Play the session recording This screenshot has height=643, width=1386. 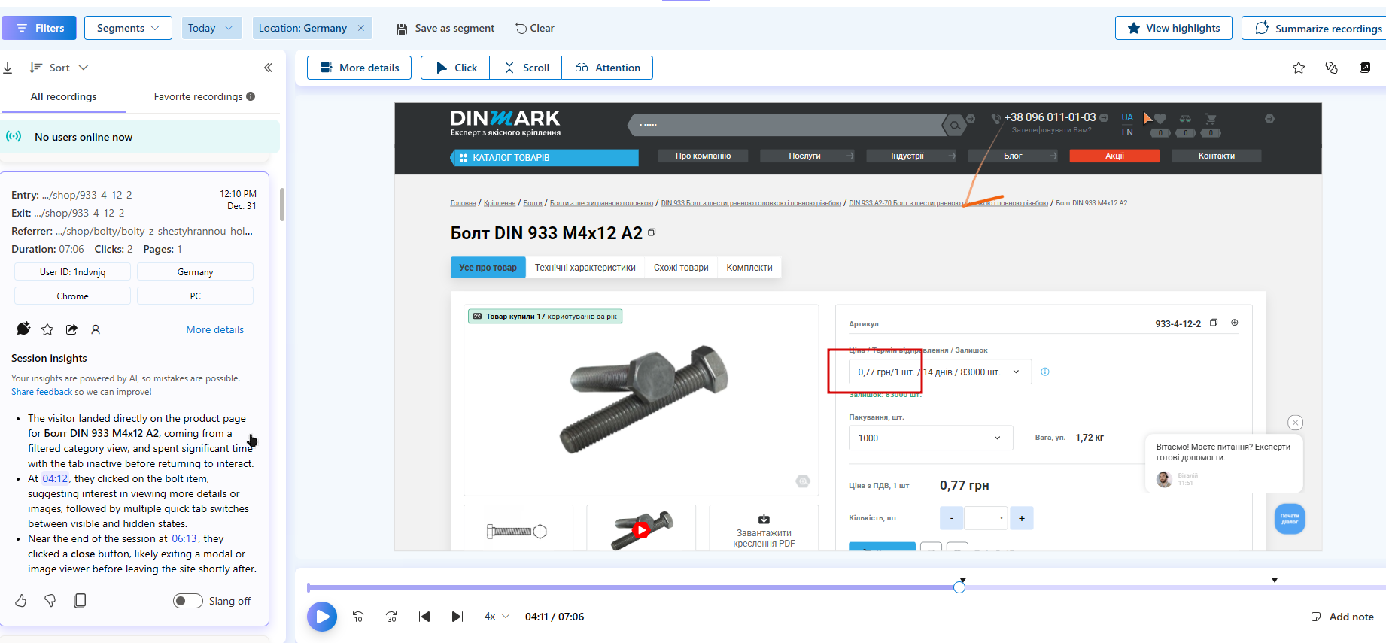point(322,617)
